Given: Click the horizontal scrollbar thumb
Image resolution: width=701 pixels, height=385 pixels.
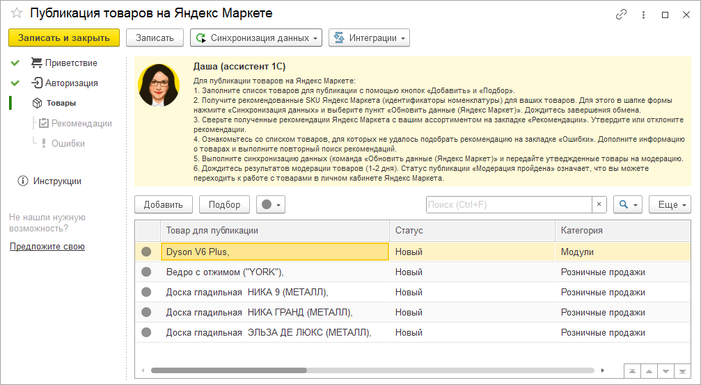Looking at the screenshot, I should [x=229, y=370].
